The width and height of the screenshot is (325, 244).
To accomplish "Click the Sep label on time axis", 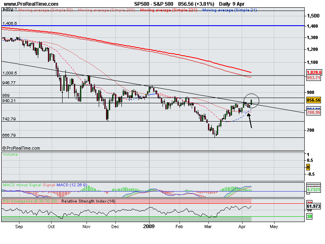I will click(19, 227).
